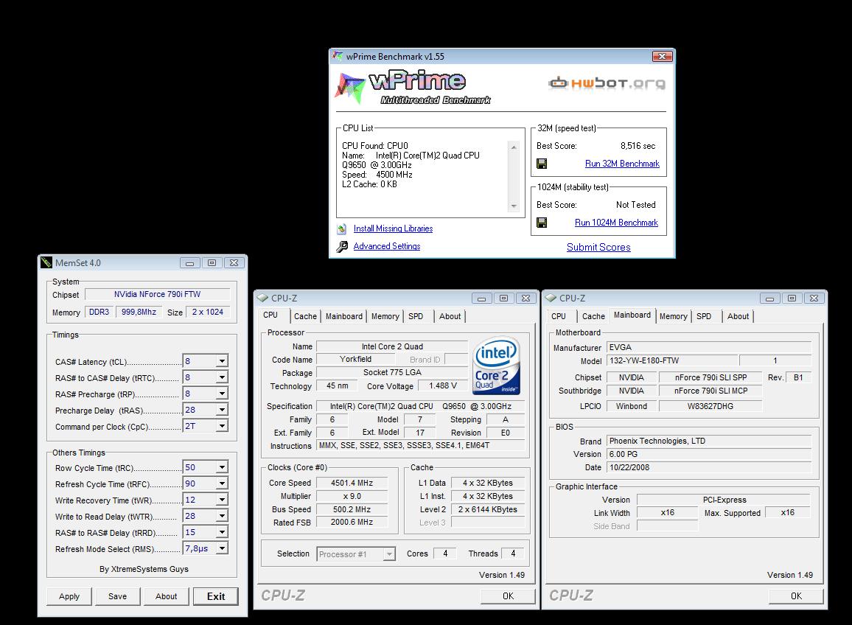Click the save icon next to 32M benchmark

[542, 164]
